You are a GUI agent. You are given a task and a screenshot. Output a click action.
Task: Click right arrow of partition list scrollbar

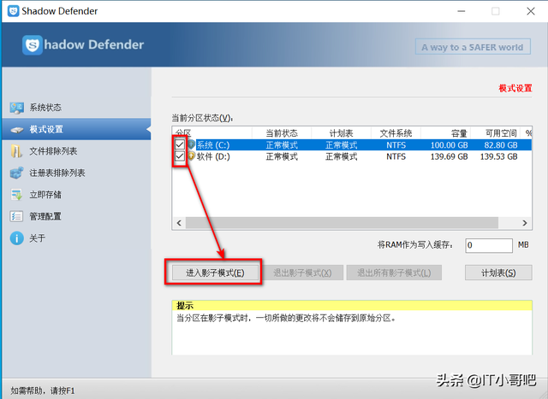pyautogui.click(x=527, y=223)
